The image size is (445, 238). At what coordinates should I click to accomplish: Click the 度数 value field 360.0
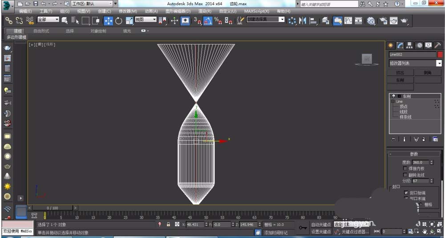pos(421,163)
